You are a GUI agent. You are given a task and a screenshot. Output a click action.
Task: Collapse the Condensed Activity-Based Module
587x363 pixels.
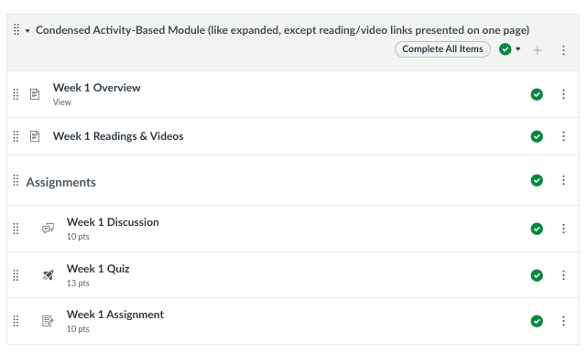pos(27,31)
